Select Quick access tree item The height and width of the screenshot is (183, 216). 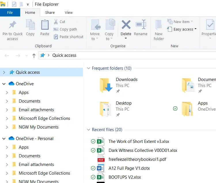pos(41,72)
